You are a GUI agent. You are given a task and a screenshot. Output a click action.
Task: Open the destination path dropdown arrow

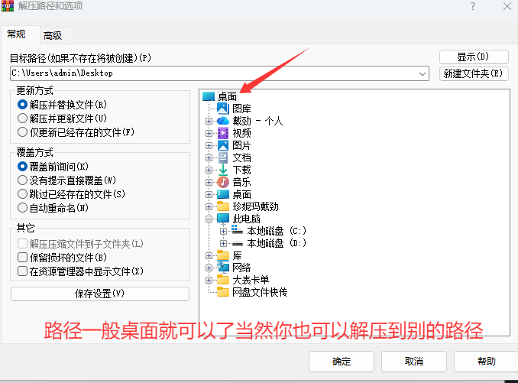coord(422,73)
